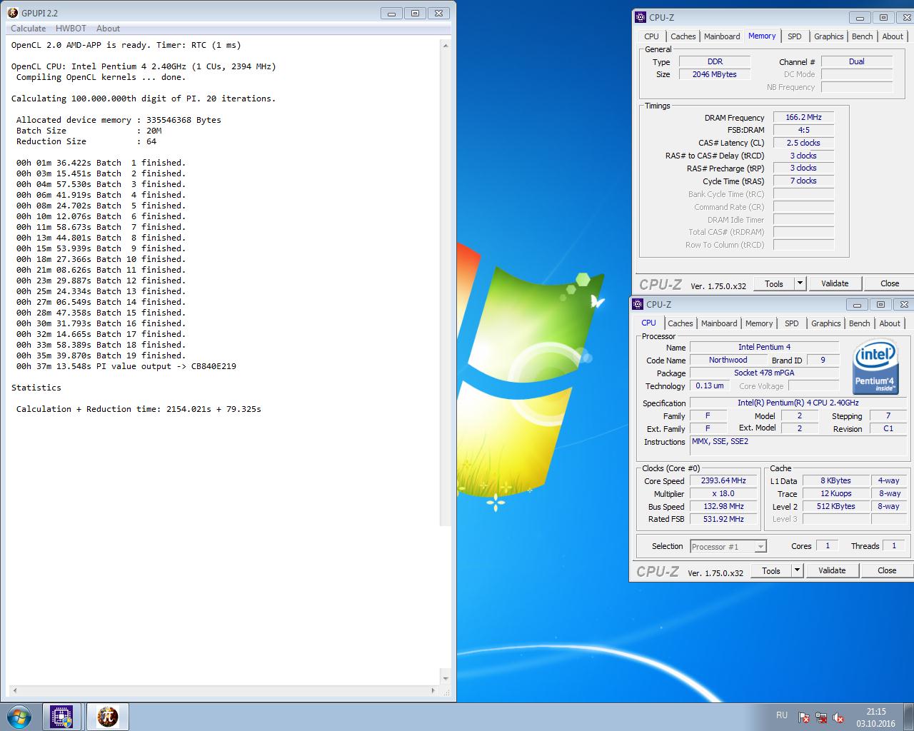Click Validate in the upper CPU-Z window
The height and width of the screenshot is (731, 914).
coord(835,283)
